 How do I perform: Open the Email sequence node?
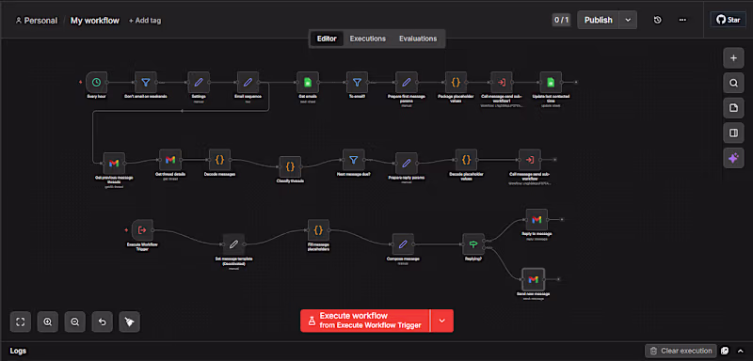[248, 83]
